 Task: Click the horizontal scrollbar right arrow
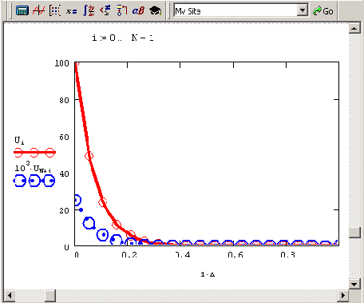[x=343, y=295]
